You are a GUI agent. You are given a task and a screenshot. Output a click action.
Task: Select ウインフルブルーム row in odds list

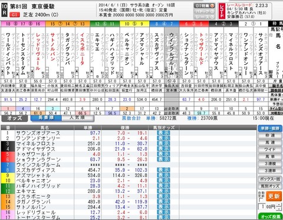[129, 165]
